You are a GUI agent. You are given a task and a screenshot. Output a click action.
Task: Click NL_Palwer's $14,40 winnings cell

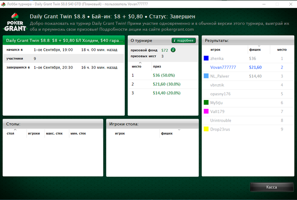point(255,76)
